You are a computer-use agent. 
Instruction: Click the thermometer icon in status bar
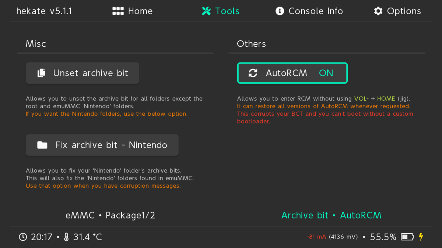66,237
